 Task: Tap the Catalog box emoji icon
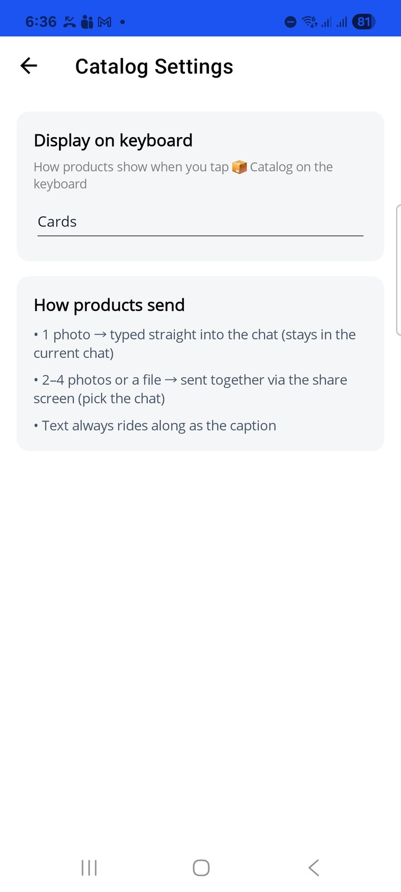point(239,167)
